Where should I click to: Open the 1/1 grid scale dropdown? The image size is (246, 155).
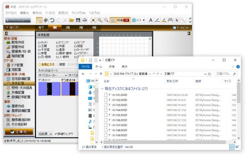(x=143, y=20)
